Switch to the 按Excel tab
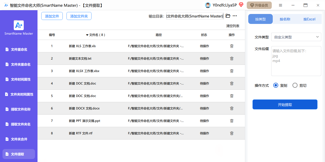This screenshot has height=162, width=325. (x=309, y=19)
